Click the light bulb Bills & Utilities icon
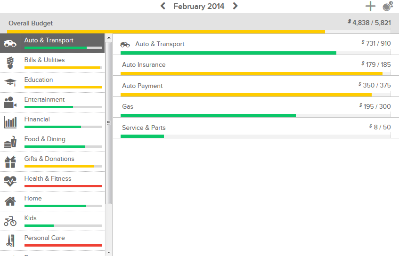Screen dimensions: 399x256 [10, 63]
